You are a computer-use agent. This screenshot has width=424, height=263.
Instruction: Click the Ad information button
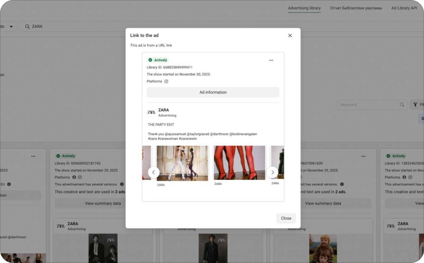(x=213, y=92)
